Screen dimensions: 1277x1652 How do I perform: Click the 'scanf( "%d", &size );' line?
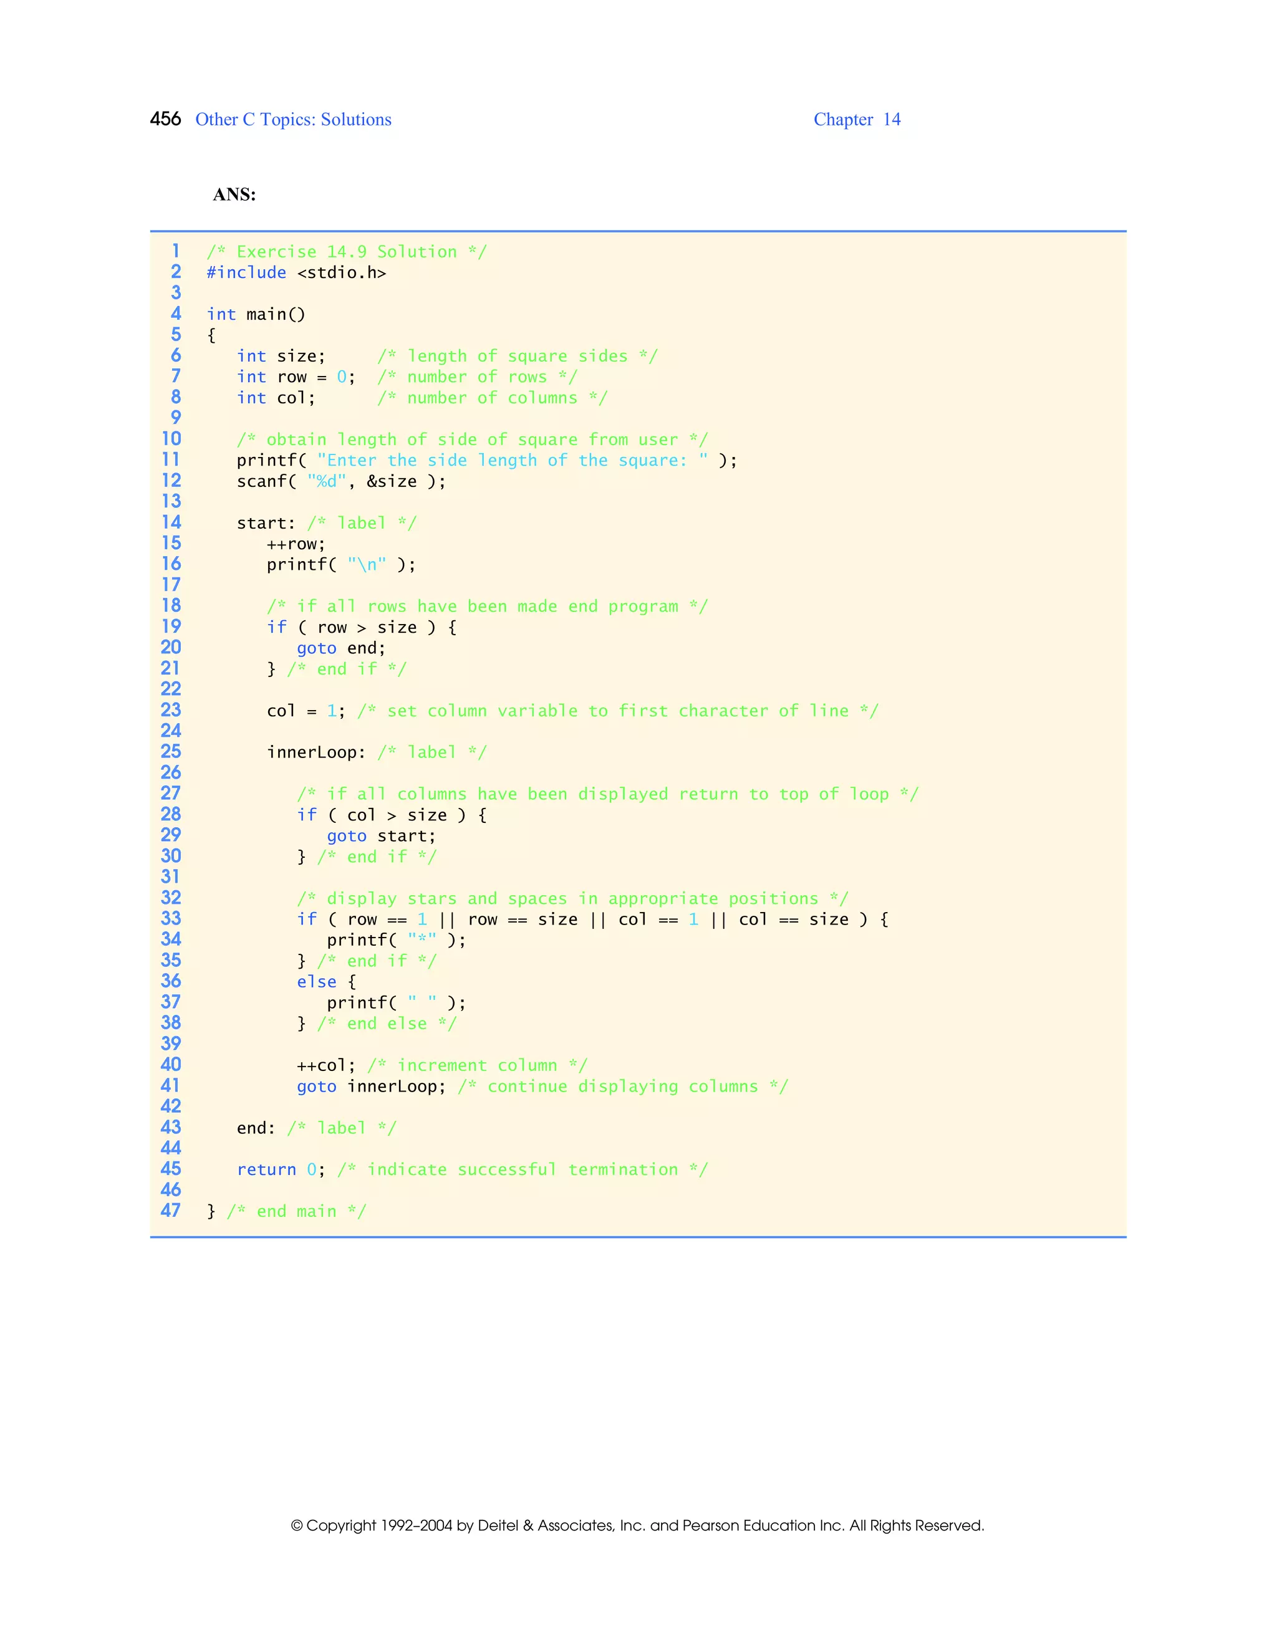pyautogui.click(x=341, y=482)
